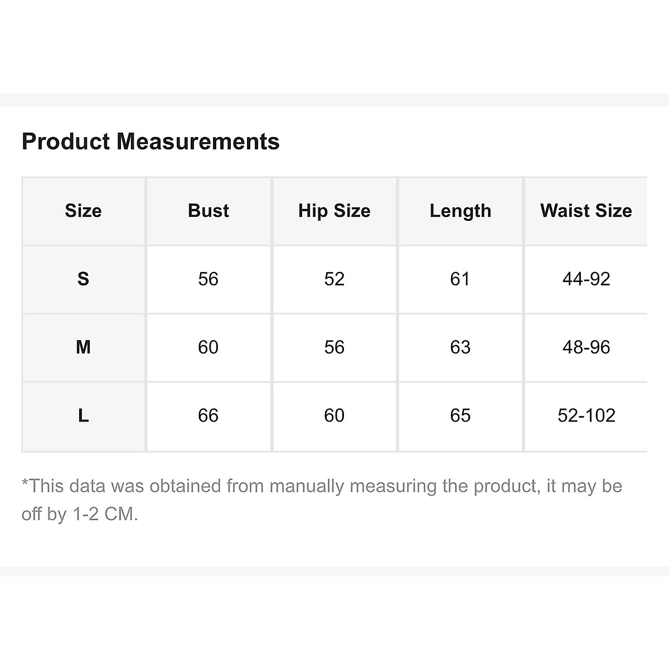Click the S size row label
Viewport: 669px width, 669px height.
[83, 279]
